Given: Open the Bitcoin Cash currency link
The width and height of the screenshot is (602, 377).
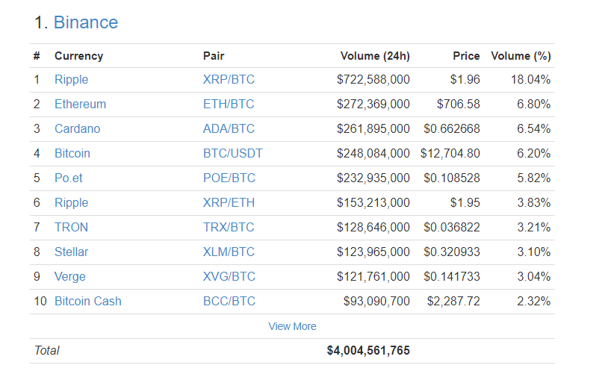Looking at the screenshot, I should 88,301.
